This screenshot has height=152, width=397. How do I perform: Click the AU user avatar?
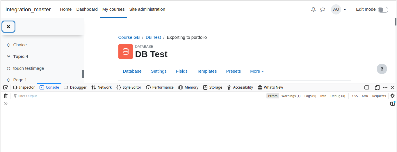click(336, 9)
